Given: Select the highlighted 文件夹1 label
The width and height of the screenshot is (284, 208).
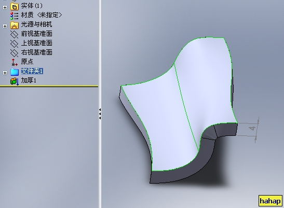Looking at the screenshot, I should [32, 71].
